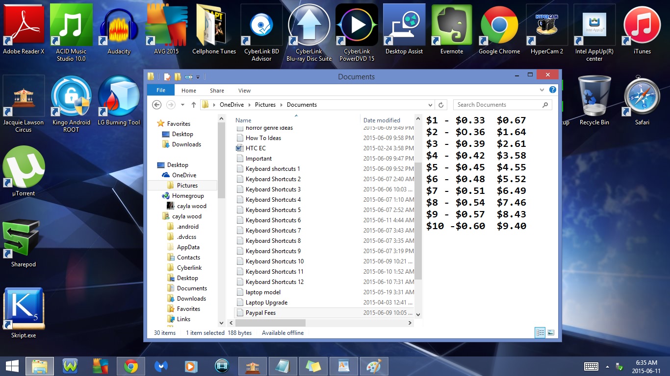Screen dimensions: 670x376
Task: Open CyberLink Blu-ray Disc Suite
Action: 309,33
